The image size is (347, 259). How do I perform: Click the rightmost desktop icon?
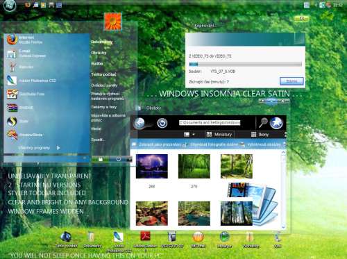[x=278, y=240]
